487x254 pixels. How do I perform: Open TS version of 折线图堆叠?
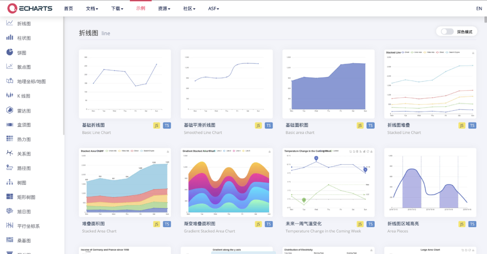(472, 126)
